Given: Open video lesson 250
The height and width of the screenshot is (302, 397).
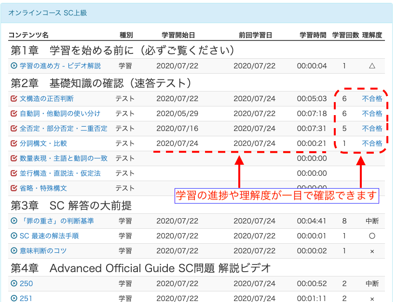Looking at the screenshot, I should 26,284.
